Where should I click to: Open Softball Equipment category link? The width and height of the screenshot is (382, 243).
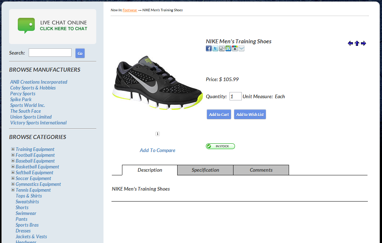click(x=34, y=173)
